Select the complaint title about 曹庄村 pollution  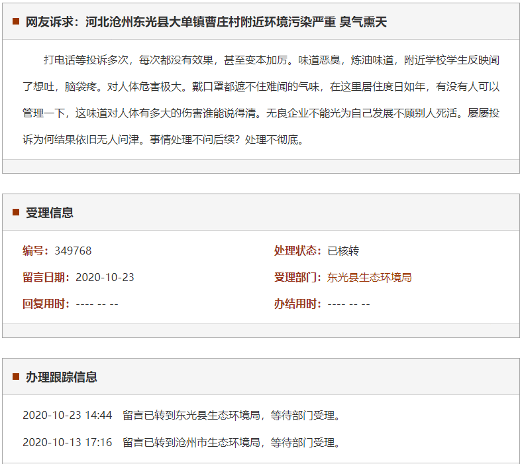206,22
